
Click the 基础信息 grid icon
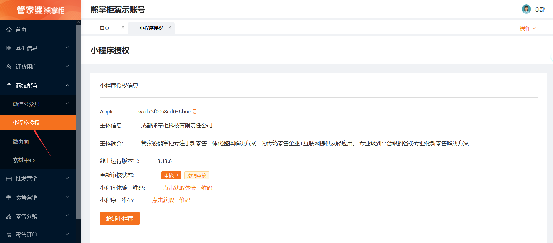click(x=9, y=48)
